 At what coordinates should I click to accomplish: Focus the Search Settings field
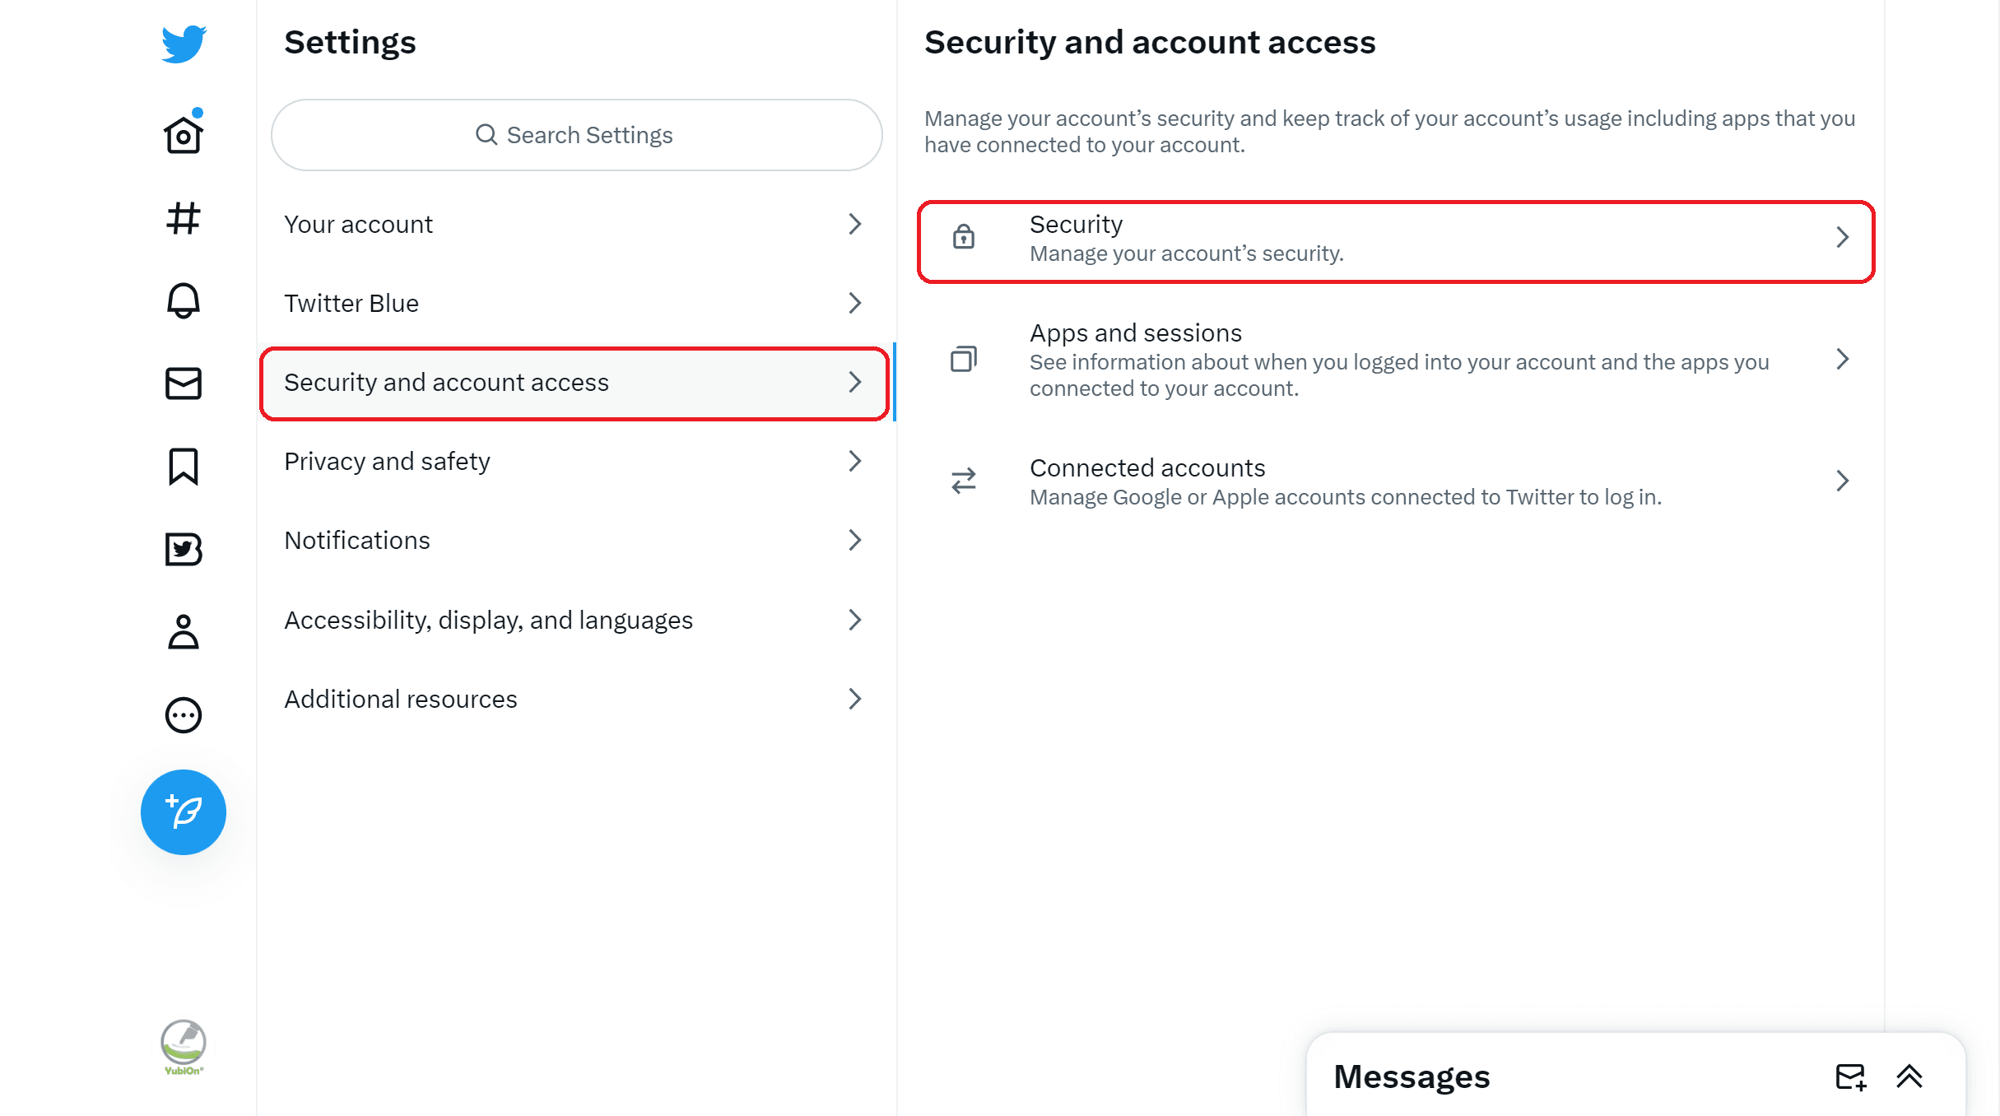click(x=577, y=135)
